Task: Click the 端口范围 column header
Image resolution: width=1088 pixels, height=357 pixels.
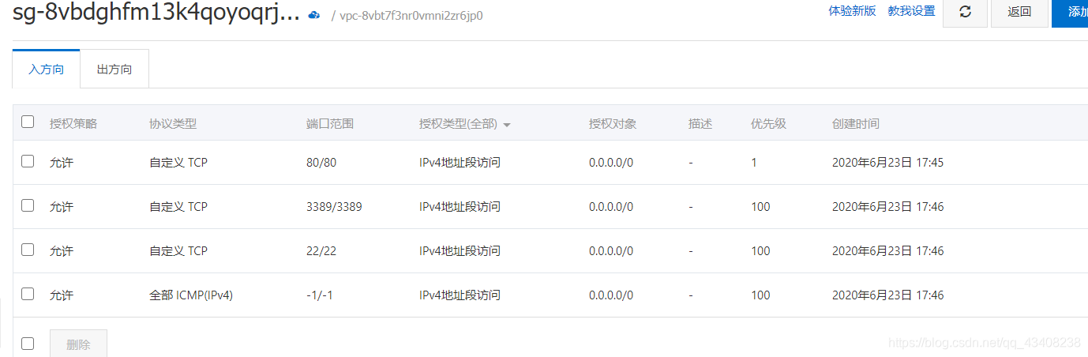Action: tap(330, 124)
